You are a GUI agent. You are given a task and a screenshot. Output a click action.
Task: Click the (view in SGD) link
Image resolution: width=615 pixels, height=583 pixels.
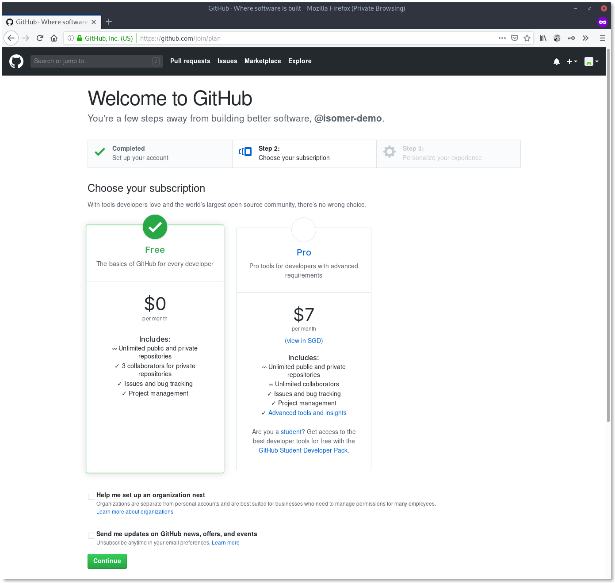coord(304,341)
